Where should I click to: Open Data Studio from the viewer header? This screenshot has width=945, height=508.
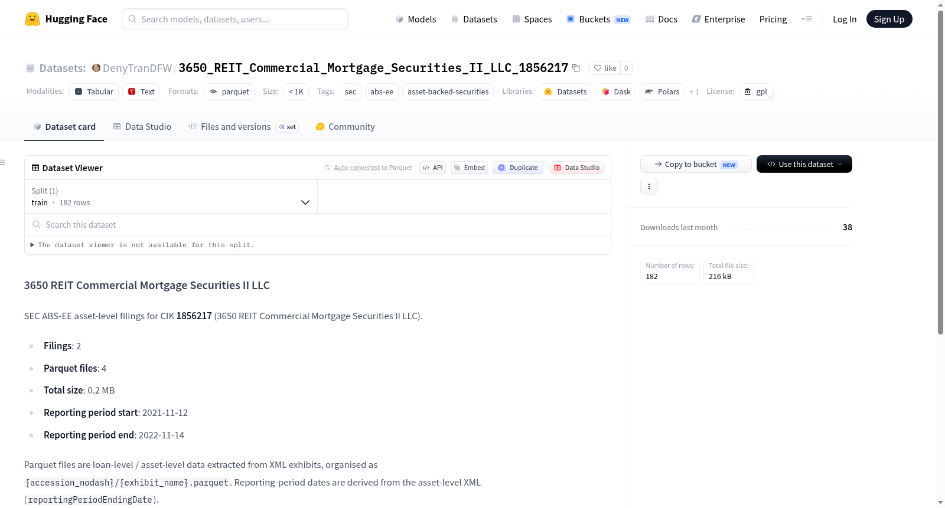pos(576,168)
